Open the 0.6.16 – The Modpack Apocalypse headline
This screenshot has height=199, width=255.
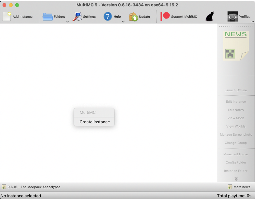click(x=34, y=187)
